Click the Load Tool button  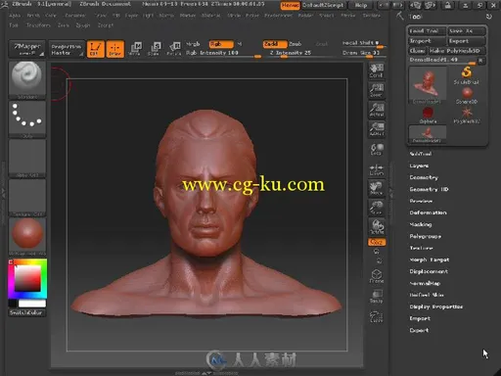pyautogui.click(x=427, y=31)
